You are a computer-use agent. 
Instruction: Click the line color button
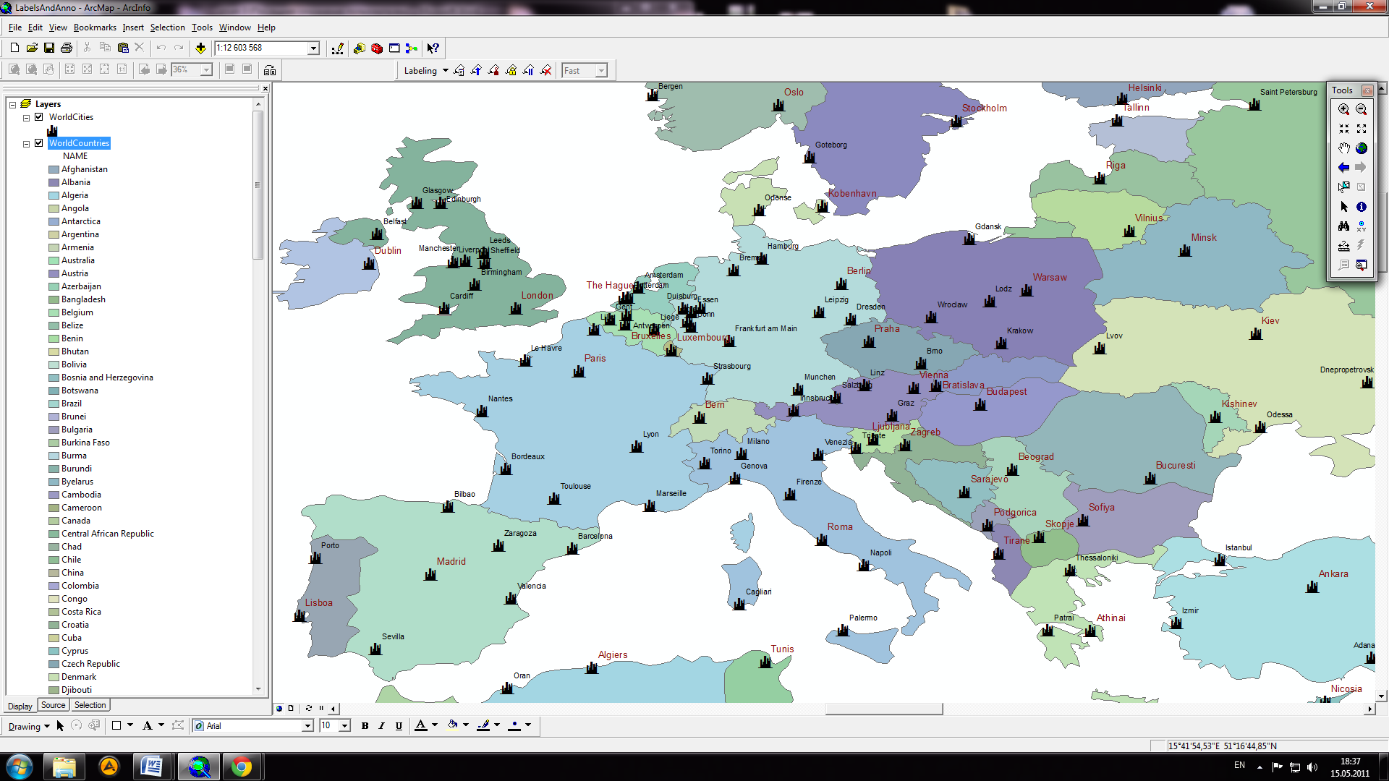(x=483, y=725)
